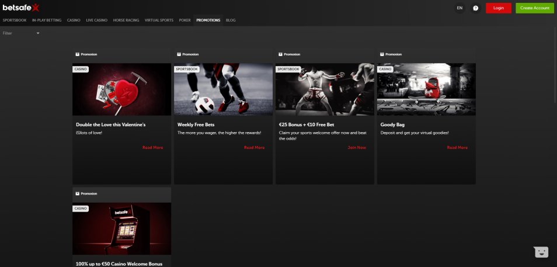
Task: Read More on Double the Love Valentine's
Action: pos(153,148)
